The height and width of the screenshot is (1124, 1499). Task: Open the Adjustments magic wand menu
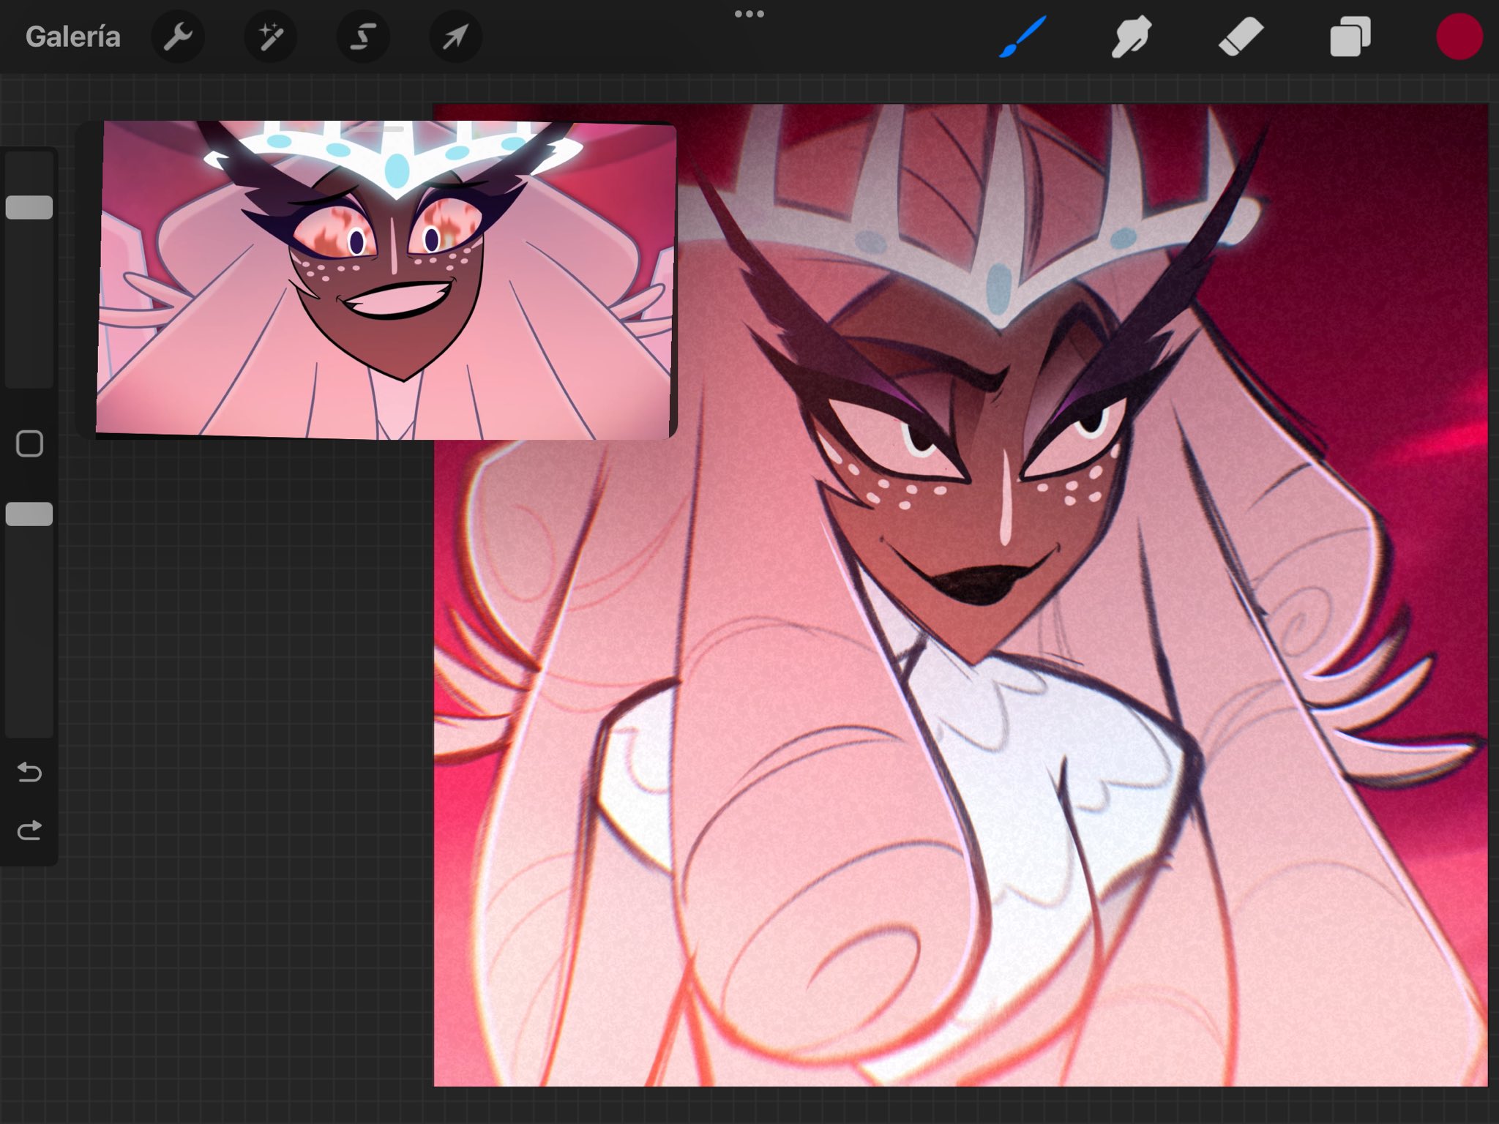pyautogui.click(x=270, y=37)
